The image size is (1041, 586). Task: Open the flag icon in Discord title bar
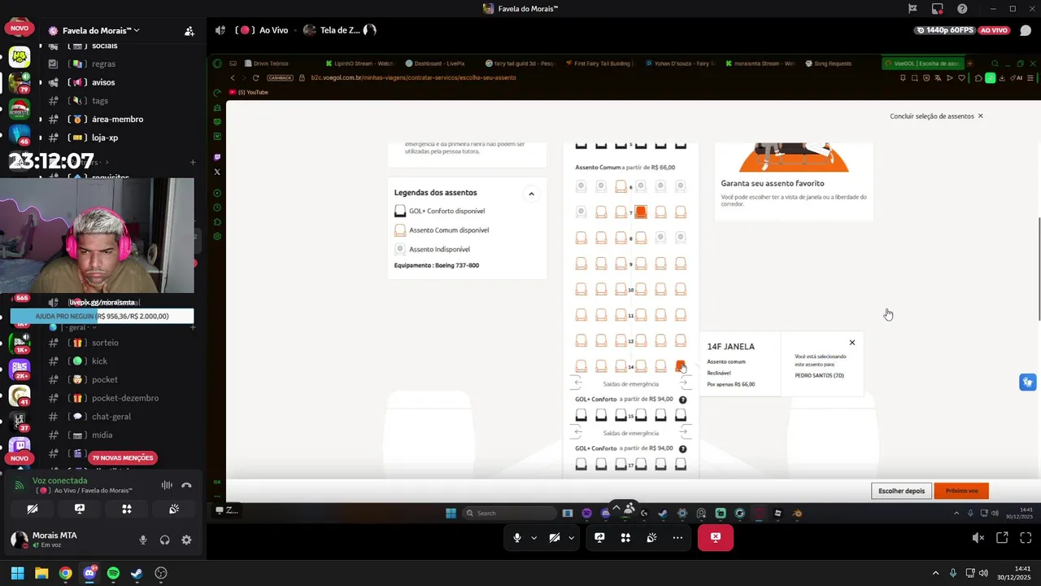coord(913,9)
